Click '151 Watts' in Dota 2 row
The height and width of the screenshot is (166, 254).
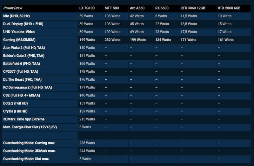[x=87, y=103]
